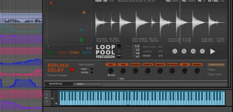Viewport: 233px width, 112px height.
Task: Click the HIGHCUT knob
Action: point(160,71)
